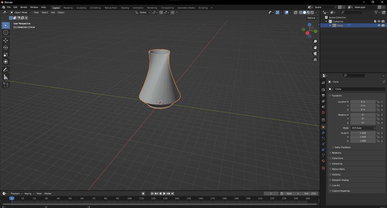Open the Object Mode dropdown
387x208 pixels.
coord(21,12)
